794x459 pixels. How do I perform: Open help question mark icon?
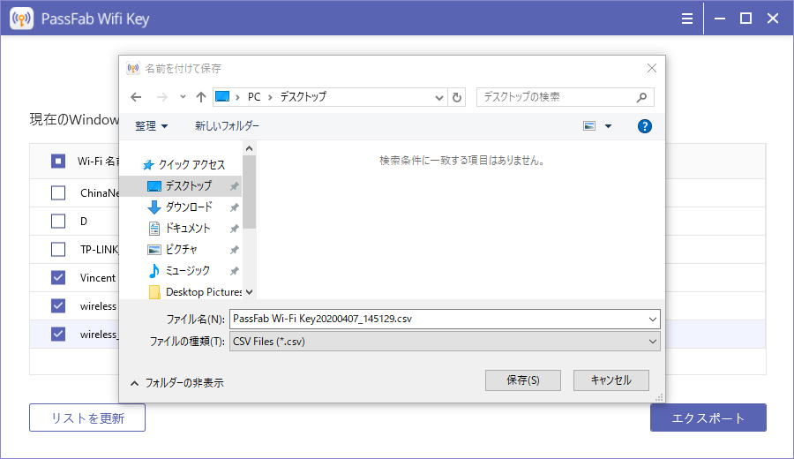[644, 126]
